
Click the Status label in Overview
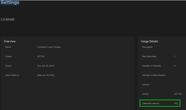click(8, 56)
